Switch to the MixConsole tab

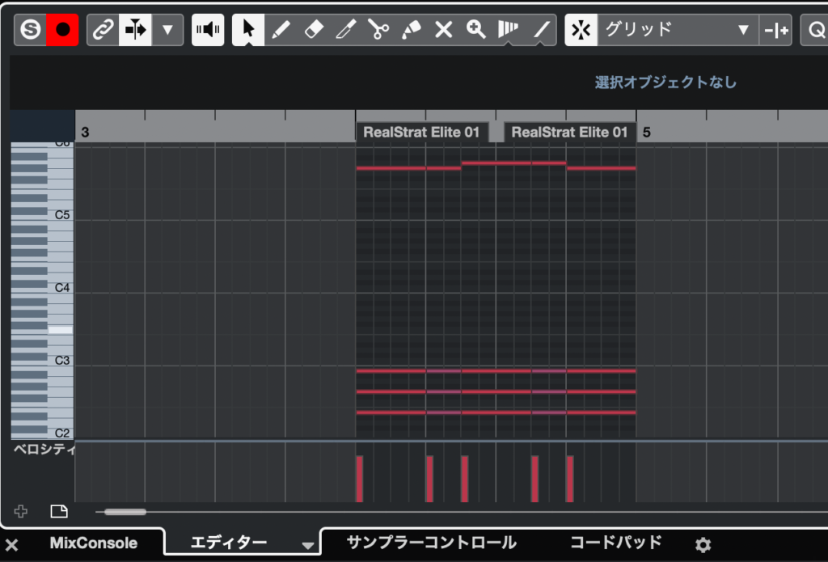coord(93,543)
